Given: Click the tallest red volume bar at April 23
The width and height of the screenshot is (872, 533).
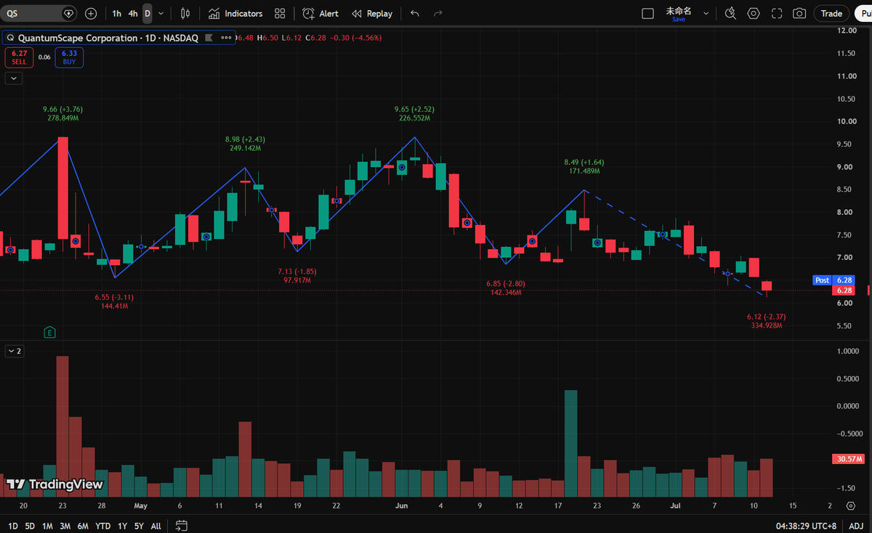Looking at the screenshot, I should 62,426.
